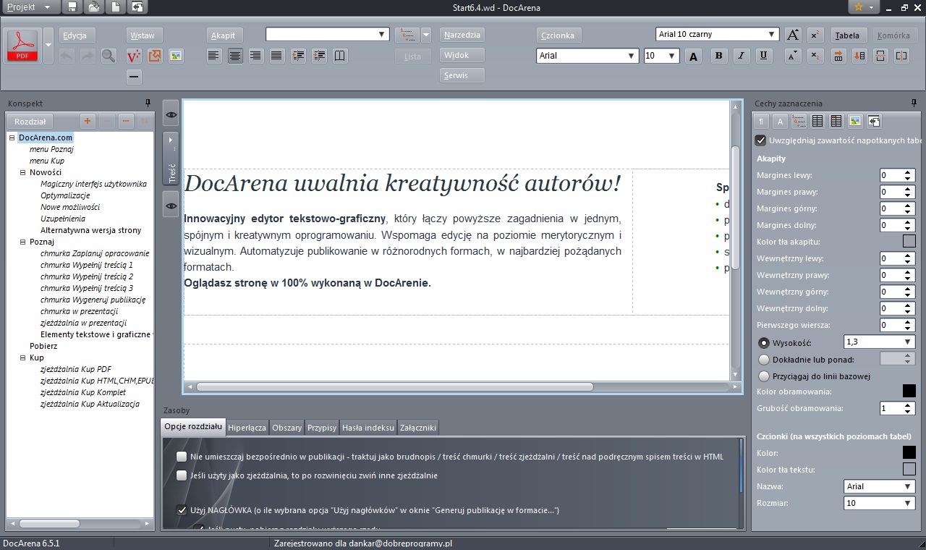
Task: Check Jeśli użyty jako zjeżdżalnia option
Action: pyautogui.click(x=182, y=475)
